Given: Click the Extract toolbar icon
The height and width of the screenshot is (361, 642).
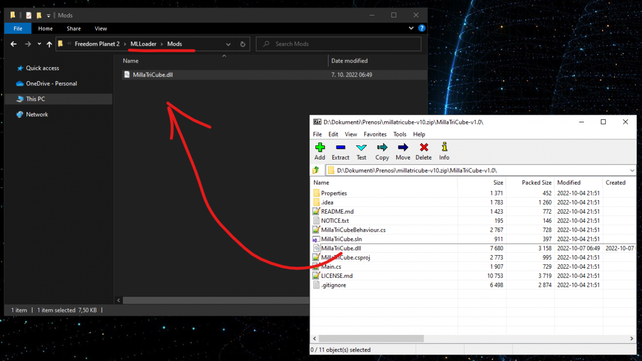Looking at the screenshot, I should click(341, 151).
